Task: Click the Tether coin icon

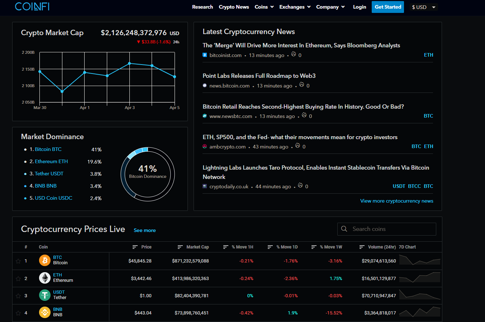Action: 45,295
